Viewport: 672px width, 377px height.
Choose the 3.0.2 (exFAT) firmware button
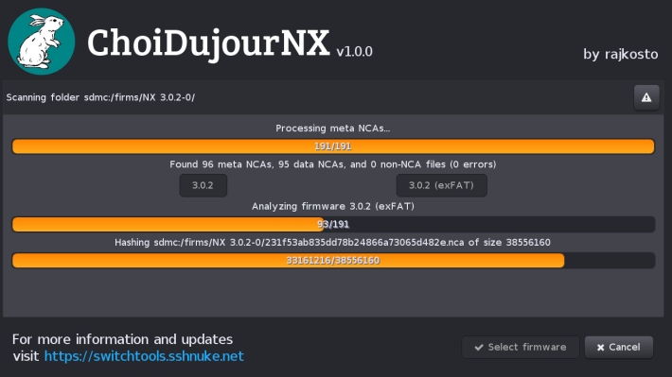tap(441, 185)
